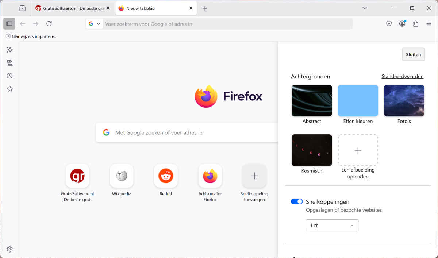Click the Standaardwaarden link

(402, 77)
